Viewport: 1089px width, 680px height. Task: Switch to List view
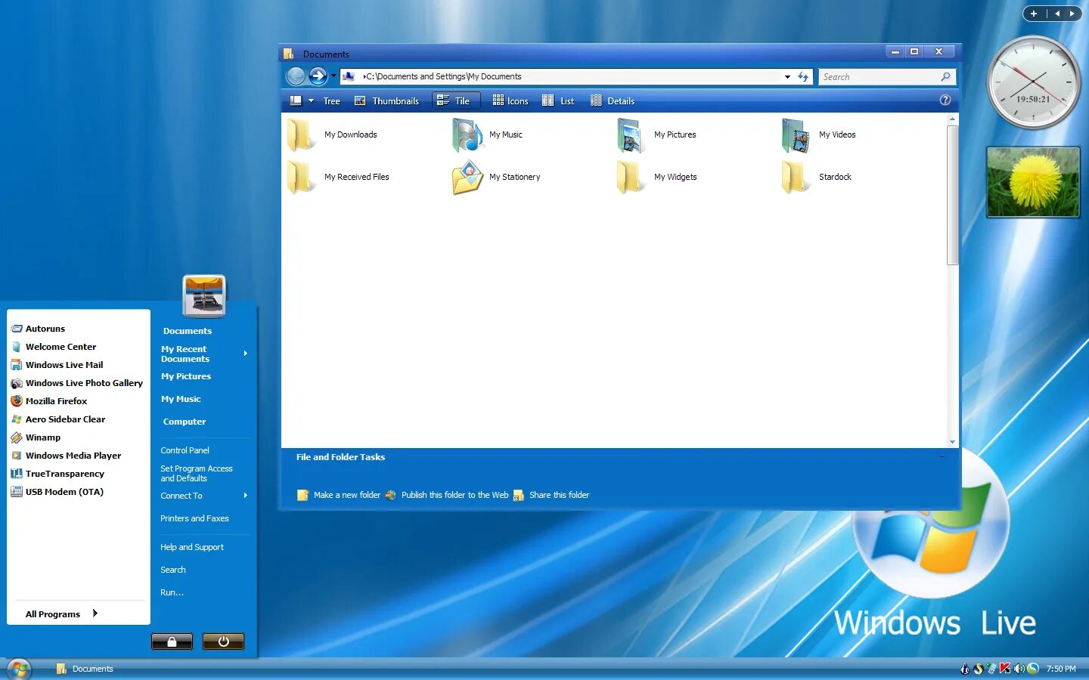click(558, 100)
